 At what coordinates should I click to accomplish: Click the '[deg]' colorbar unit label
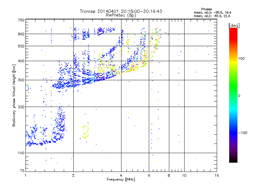click(234, 25)
